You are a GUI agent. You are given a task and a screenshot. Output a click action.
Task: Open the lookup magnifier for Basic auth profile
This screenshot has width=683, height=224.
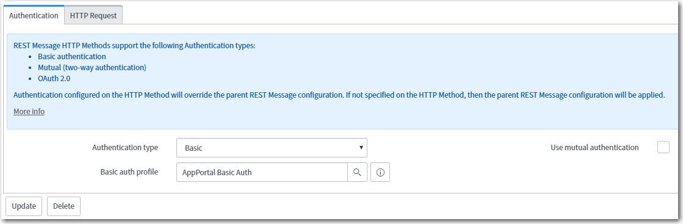click(357, 172)
